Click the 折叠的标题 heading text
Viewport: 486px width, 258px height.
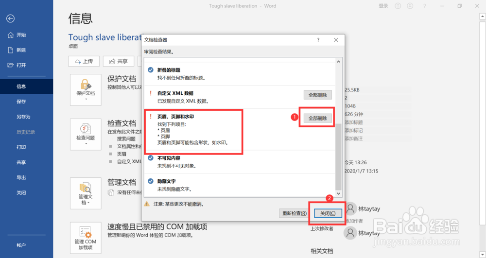[x=169, y=70]
